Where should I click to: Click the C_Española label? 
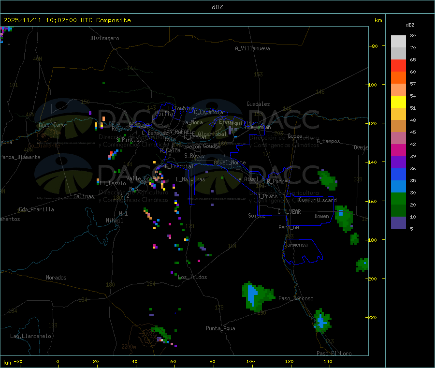point(209,112)
